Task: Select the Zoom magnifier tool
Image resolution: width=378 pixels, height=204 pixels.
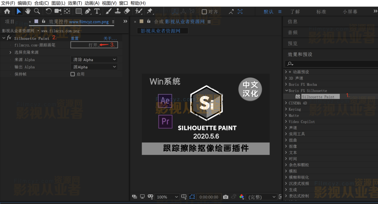Action: (37, 11)
